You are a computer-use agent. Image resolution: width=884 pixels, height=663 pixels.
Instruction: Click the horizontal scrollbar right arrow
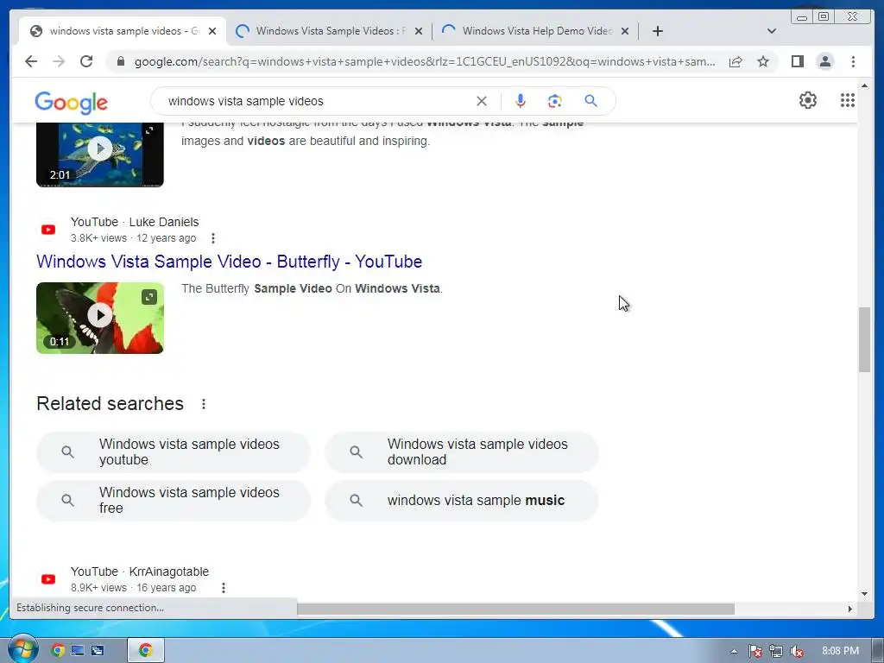849,609
